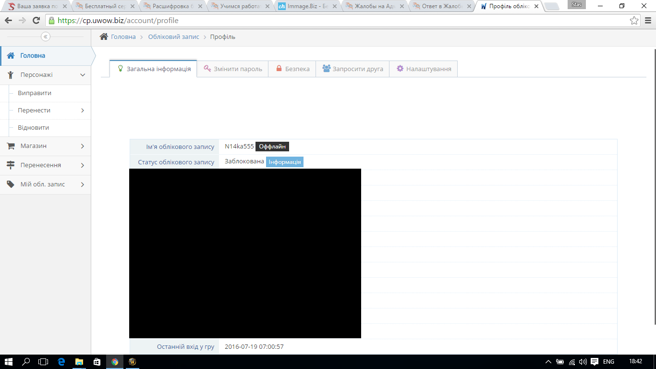The width and height of the screenshot is (656, 369).
Task: Open the Налаштування tab
Action: click(424, 69)
